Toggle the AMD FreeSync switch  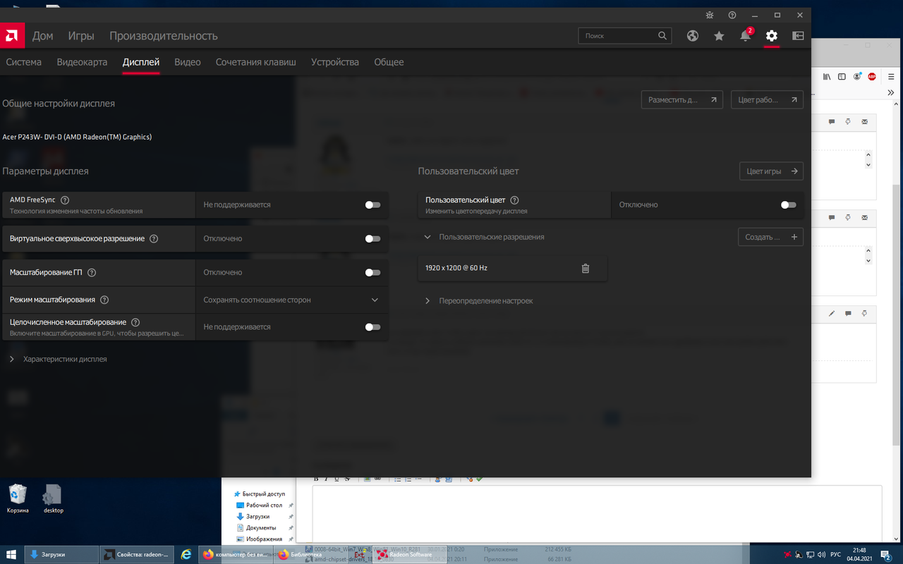(x=372, y=204)
